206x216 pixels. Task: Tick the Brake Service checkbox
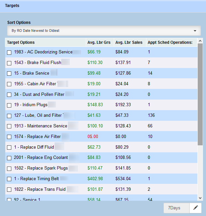point(9,74)
